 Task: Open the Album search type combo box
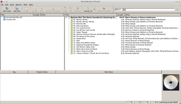[120, 9]
